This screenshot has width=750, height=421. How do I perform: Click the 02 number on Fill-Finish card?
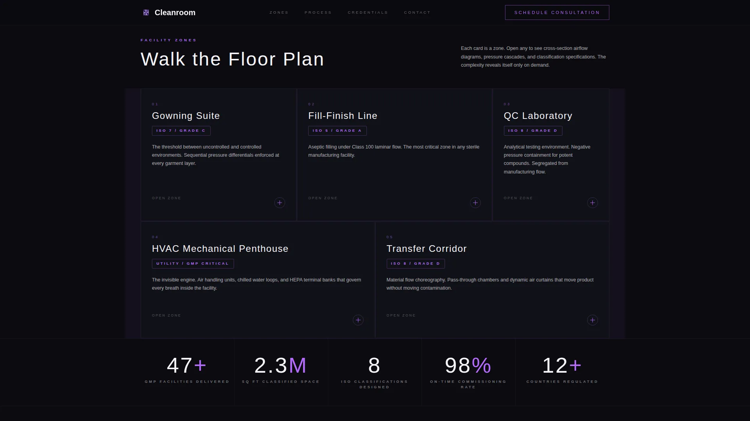(x=311, y=104)
